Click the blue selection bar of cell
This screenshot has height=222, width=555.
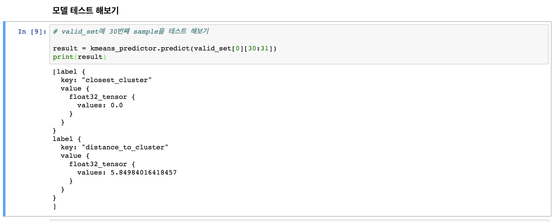coord(4,119)
